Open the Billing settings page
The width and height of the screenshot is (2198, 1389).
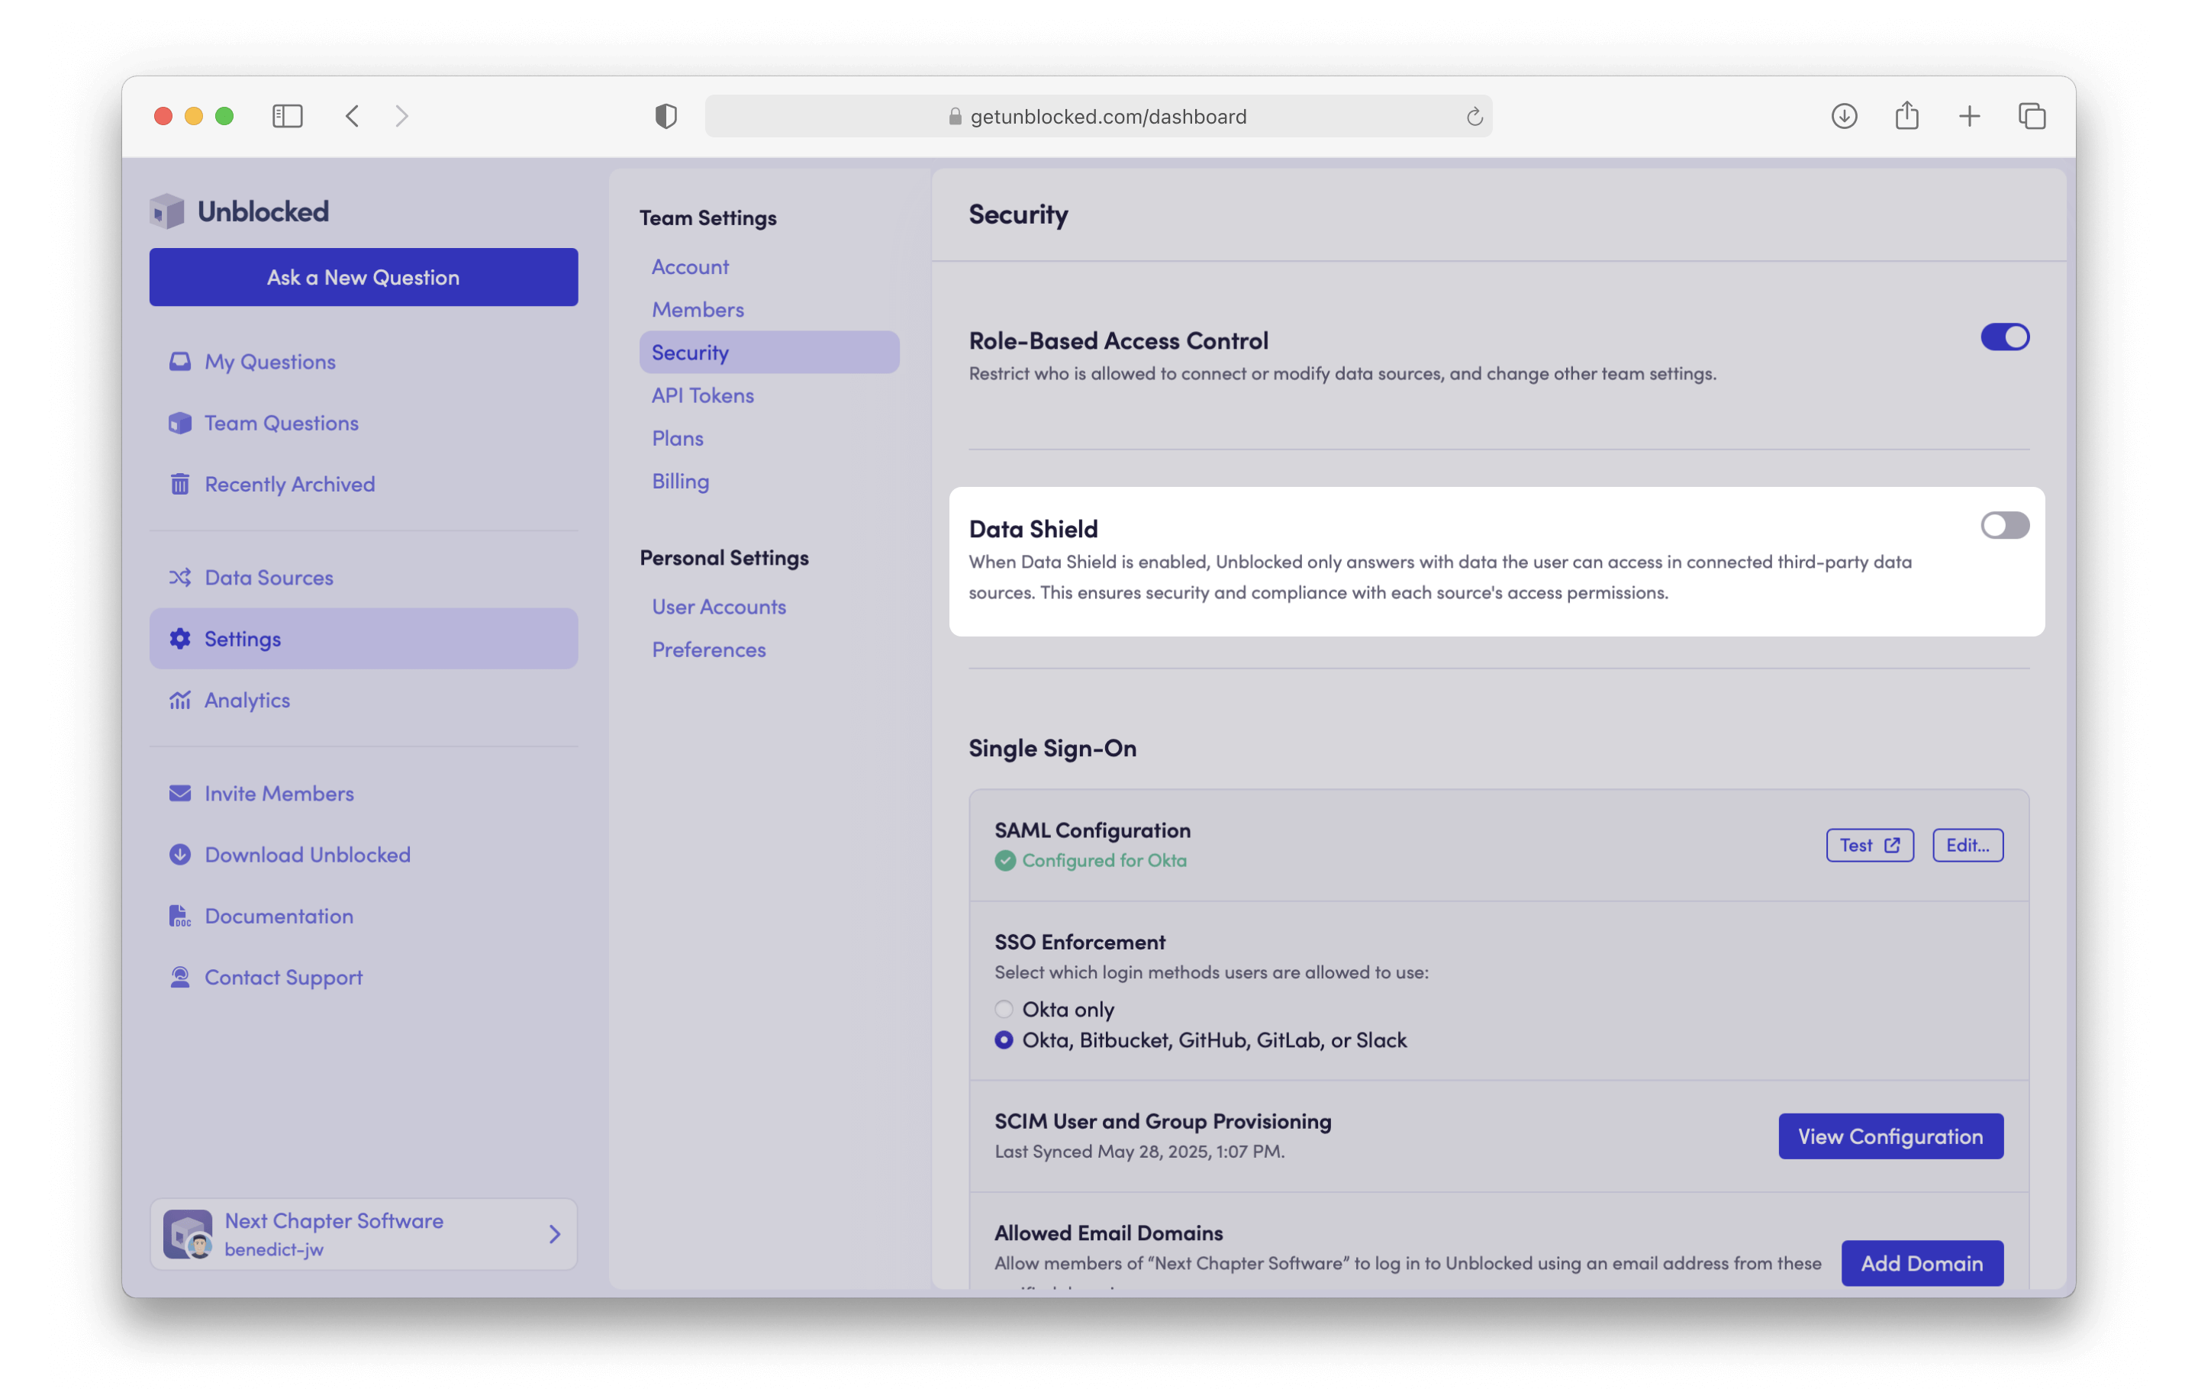(x=680, y=481)
